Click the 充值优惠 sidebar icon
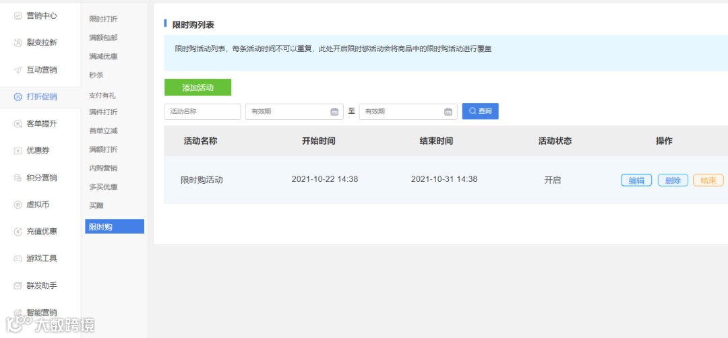 (18, 232)
